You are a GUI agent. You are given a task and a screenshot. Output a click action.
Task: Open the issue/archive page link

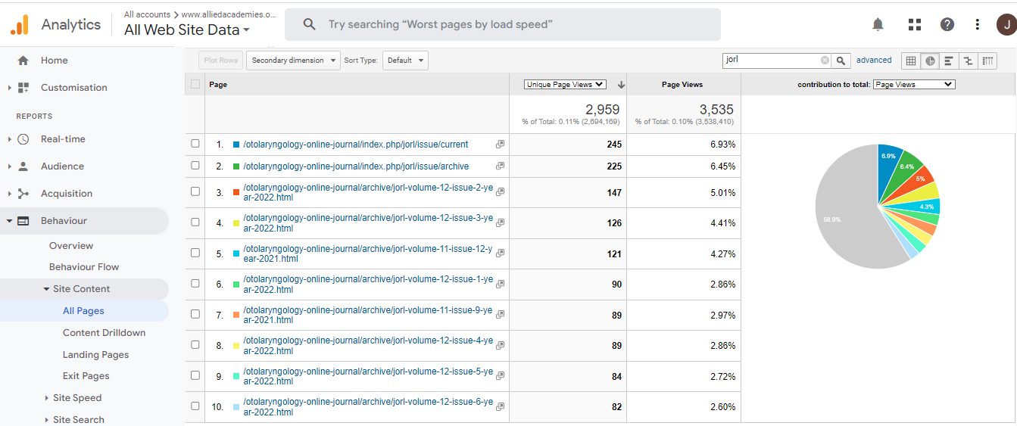tap(355, 166)
